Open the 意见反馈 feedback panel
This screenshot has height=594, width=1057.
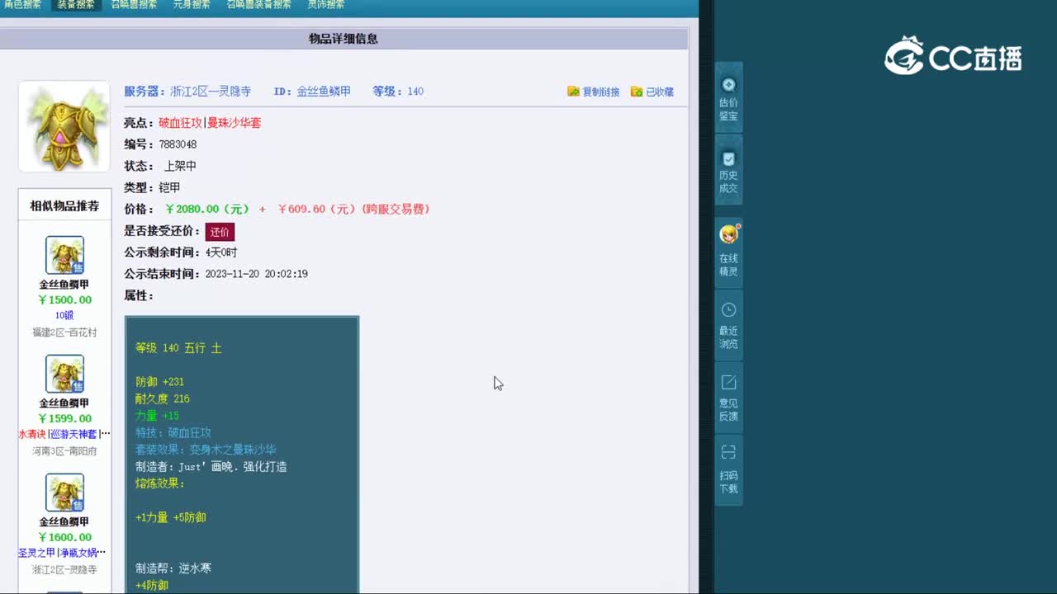pyautogui.click(x=728, y=396)
